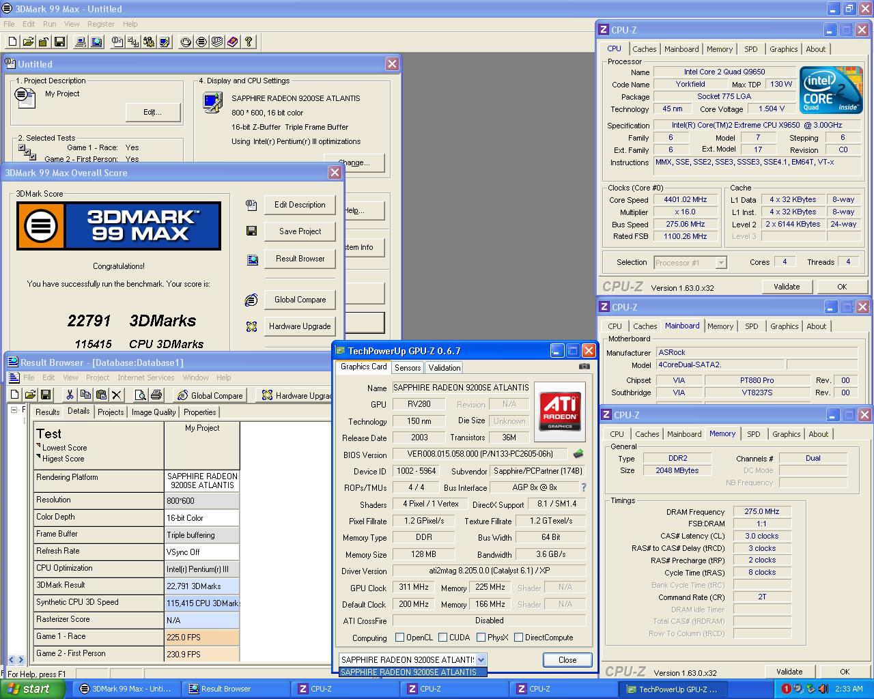
Task: Open SPD tab in the CPU-Z Memory window
Action: 754,434
